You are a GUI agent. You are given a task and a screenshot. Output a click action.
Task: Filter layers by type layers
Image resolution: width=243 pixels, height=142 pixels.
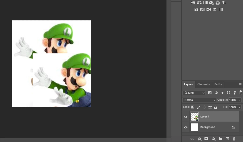(x=222, y=93)
